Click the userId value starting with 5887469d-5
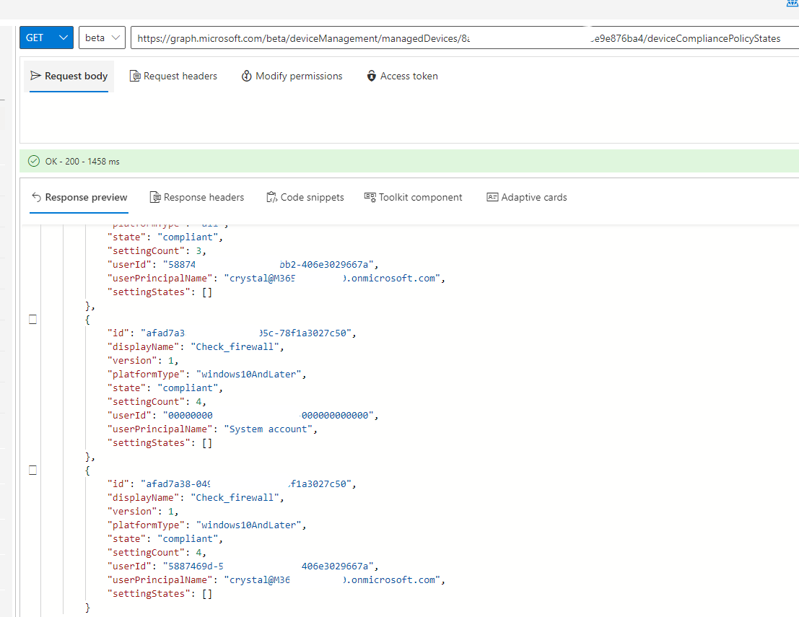The width and height of the screenshot is (799, 617). pos(268,566)
